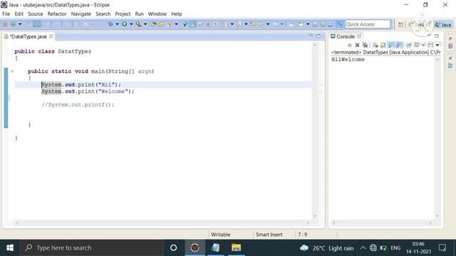Collapse the main method fold marker
The image size is (456, 256).
pos(12,71)
